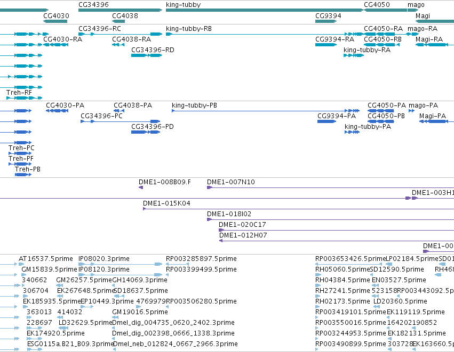Click the CG34396-PD protein label
This screenshot has width=454, height=352.
152,127
